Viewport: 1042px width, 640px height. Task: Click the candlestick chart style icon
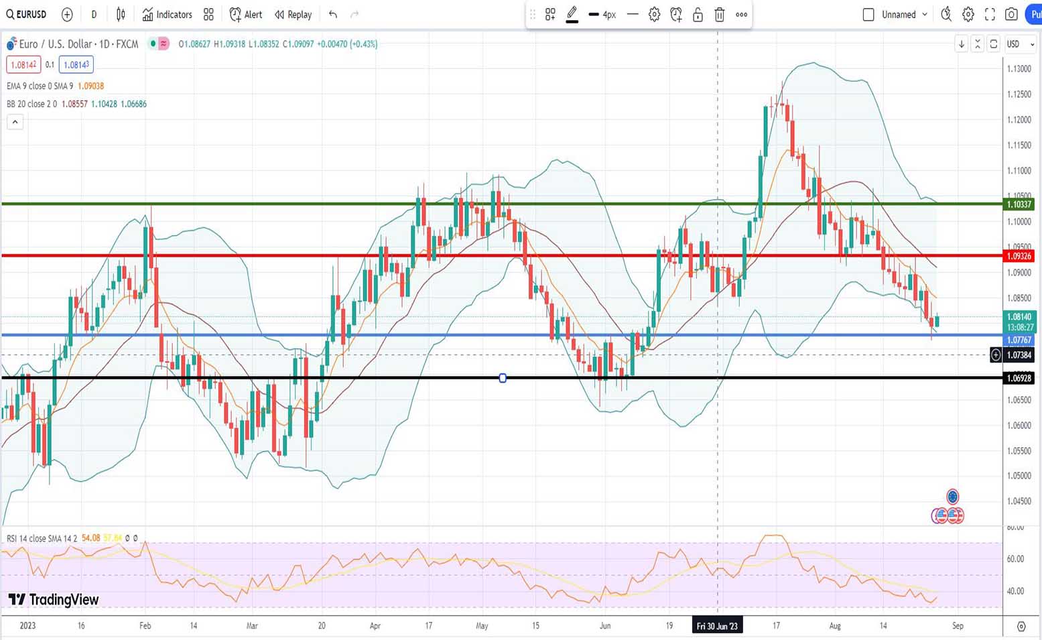(x=121, y=14)
